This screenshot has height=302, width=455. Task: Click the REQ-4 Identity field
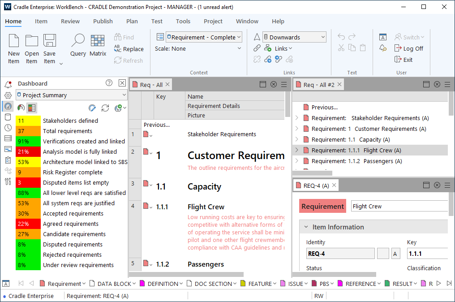[x=340, y=254]
